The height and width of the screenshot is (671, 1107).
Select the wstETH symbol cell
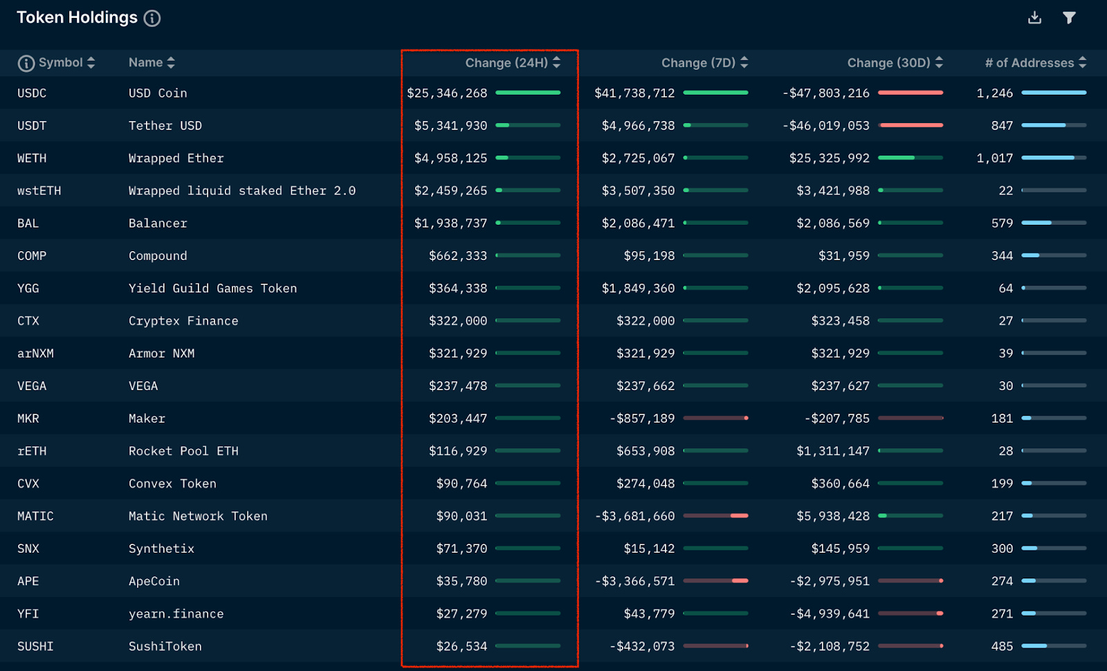tap(39, 190)
